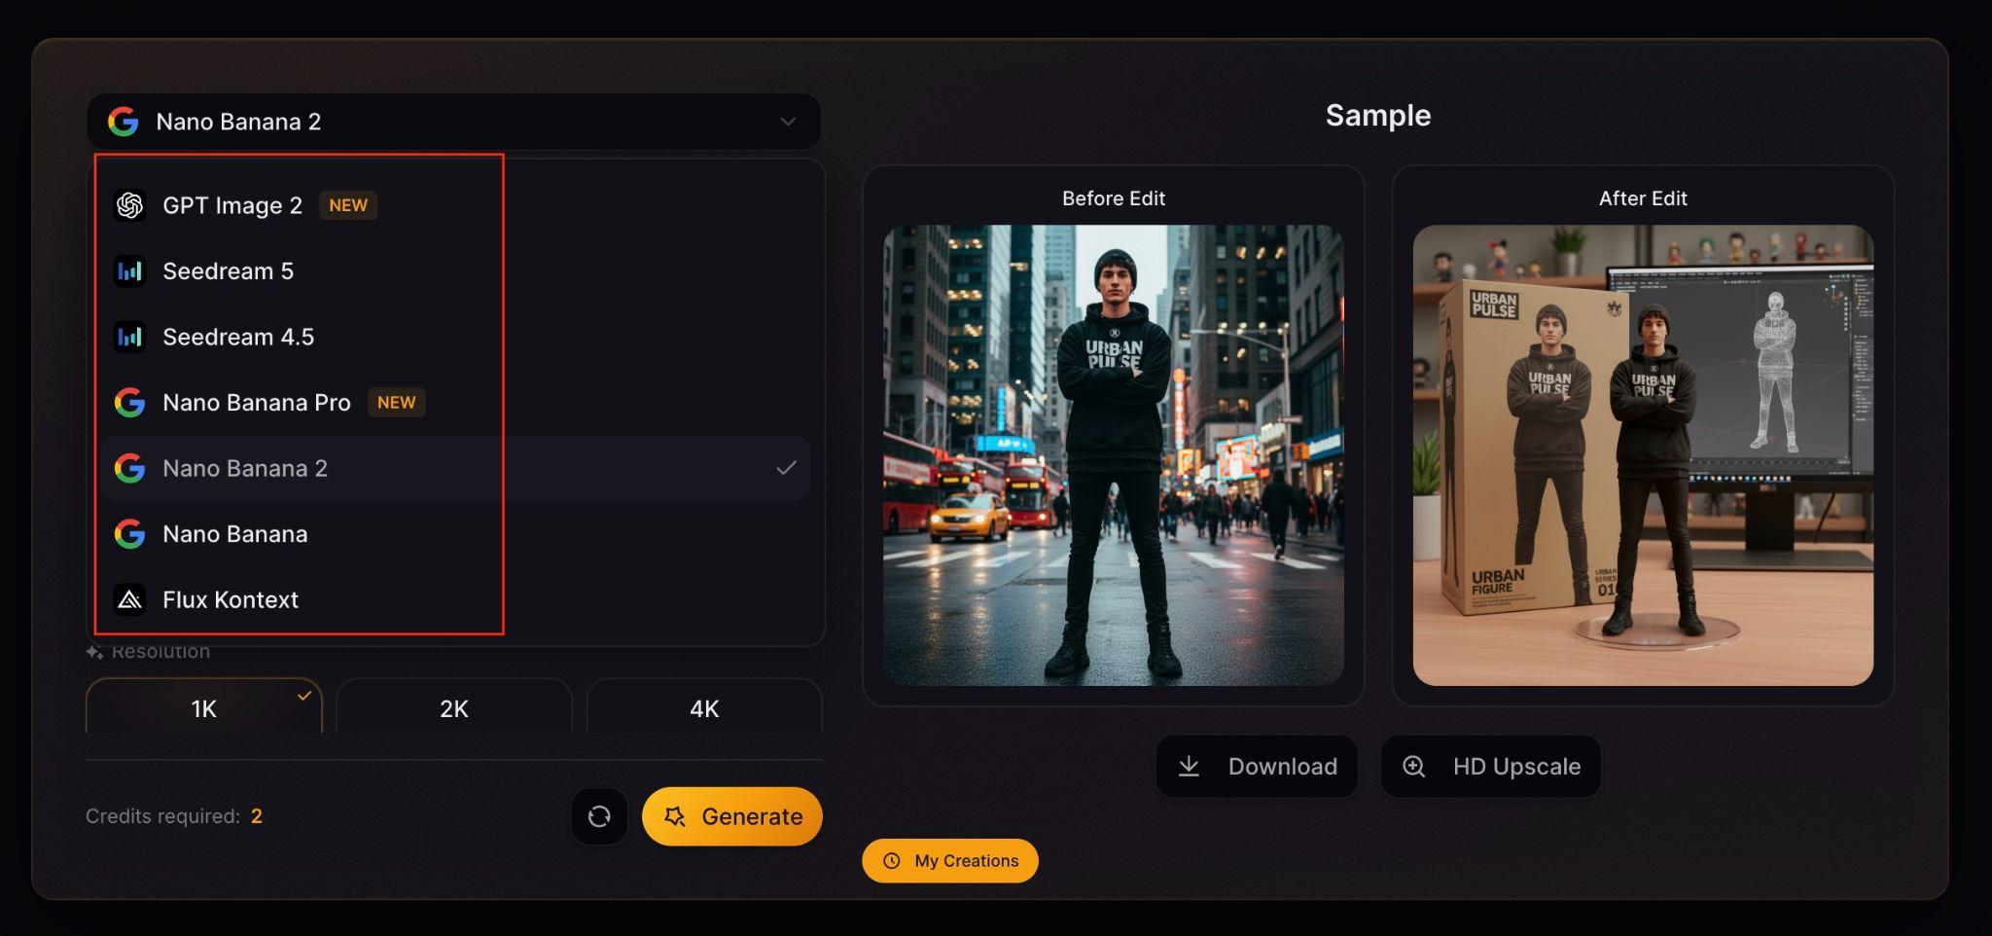Click the dropdown chevron arrow
Viewport: 1992px width, 936px height.
[788, 122]
